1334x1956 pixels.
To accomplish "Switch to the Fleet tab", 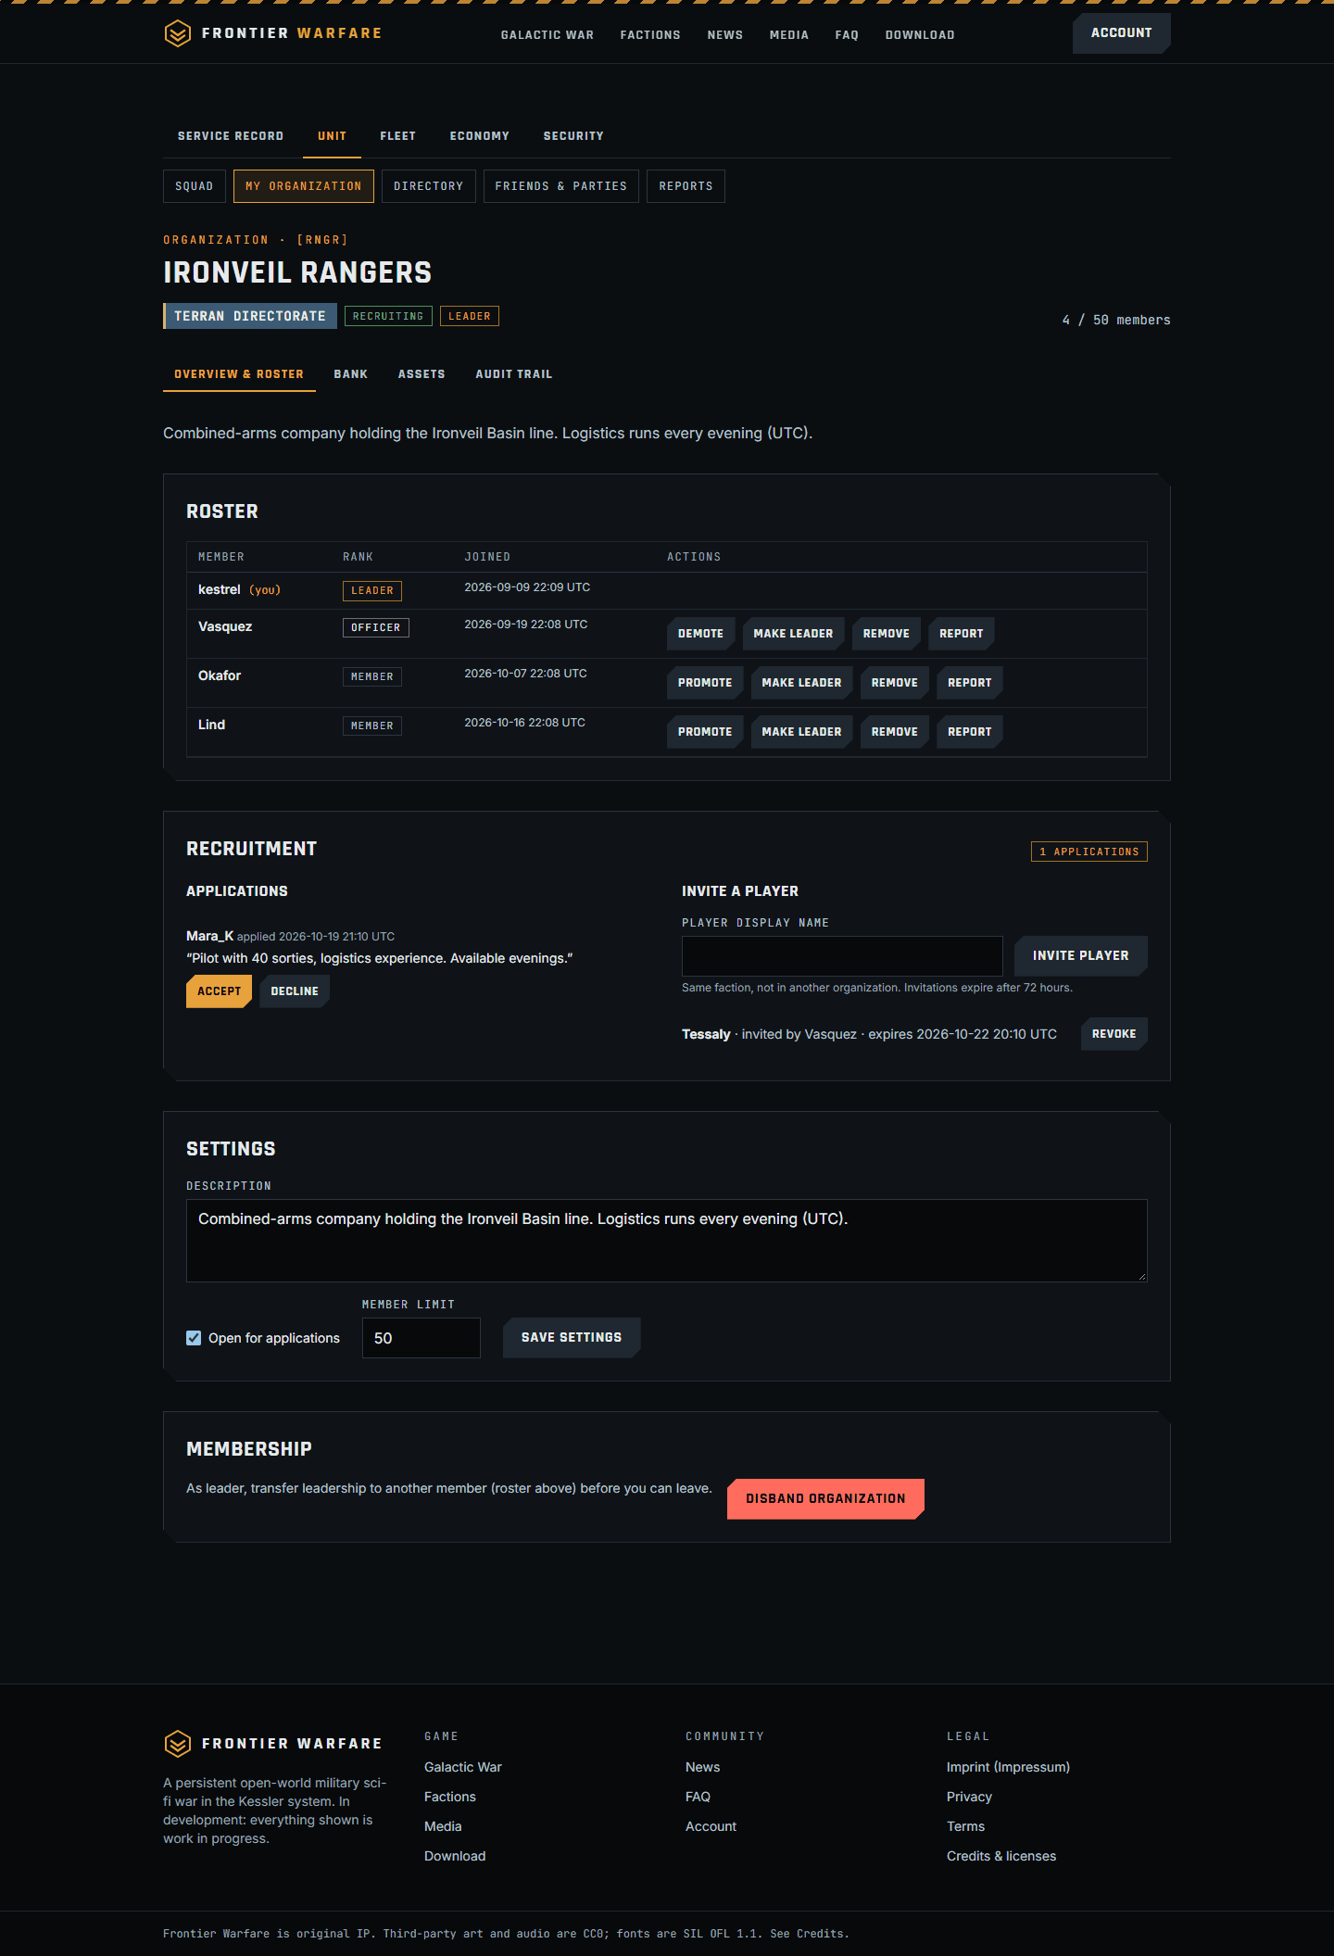I will click(398, 136).
